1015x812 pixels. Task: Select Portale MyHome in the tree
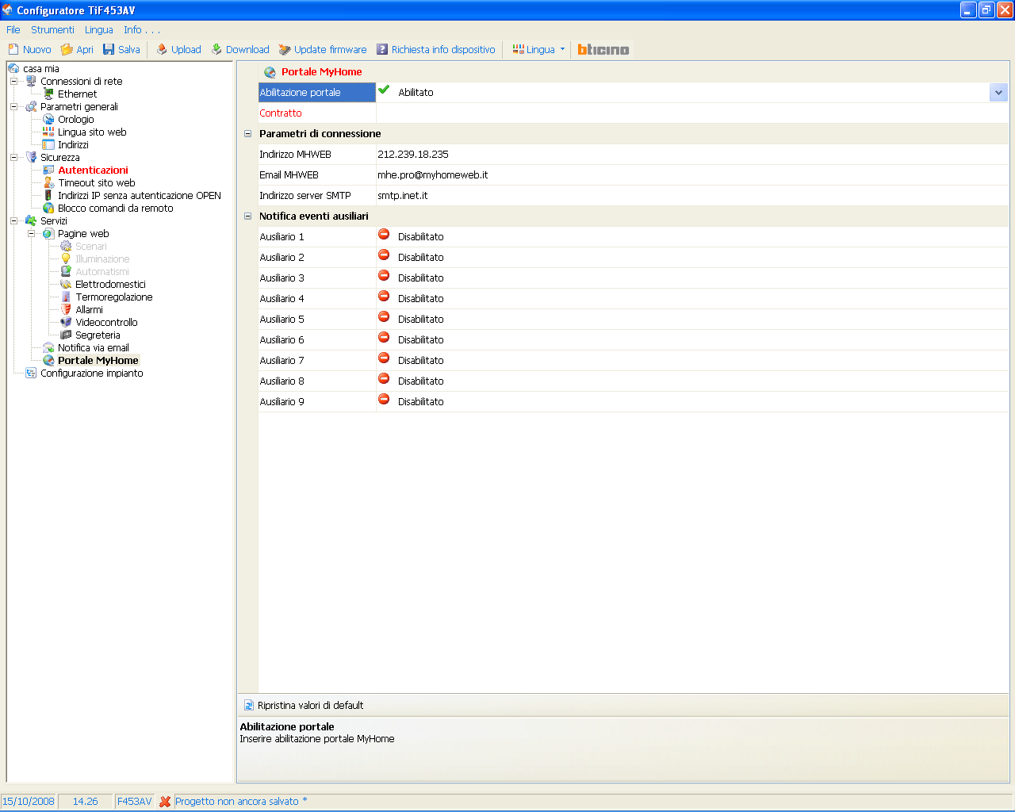point(98,360)
